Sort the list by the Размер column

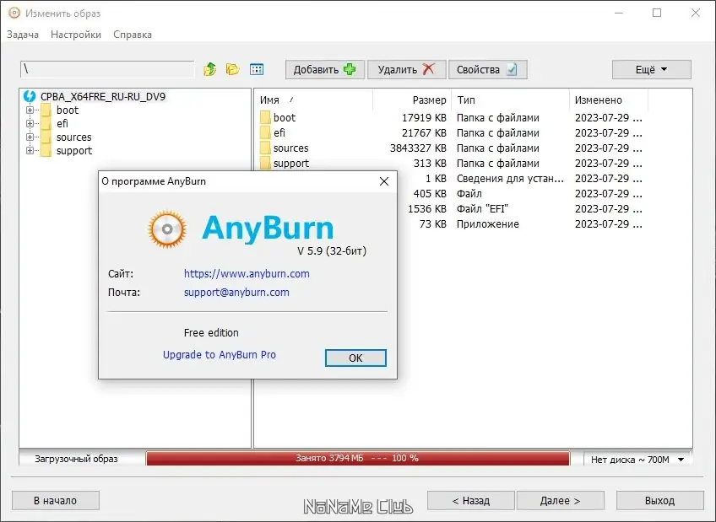click(412, 100)
